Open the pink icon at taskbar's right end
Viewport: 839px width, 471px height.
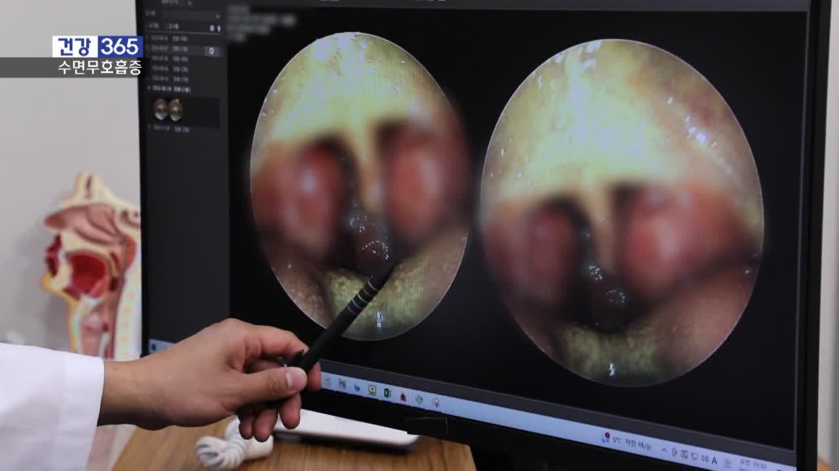tap(435, 403)
